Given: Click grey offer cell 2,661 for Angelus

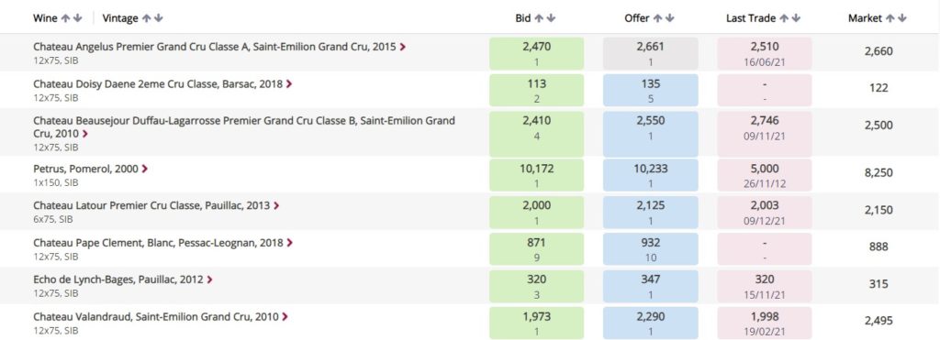Looking at the screenshot, I should pyautogui.click(x=651, y=53).
